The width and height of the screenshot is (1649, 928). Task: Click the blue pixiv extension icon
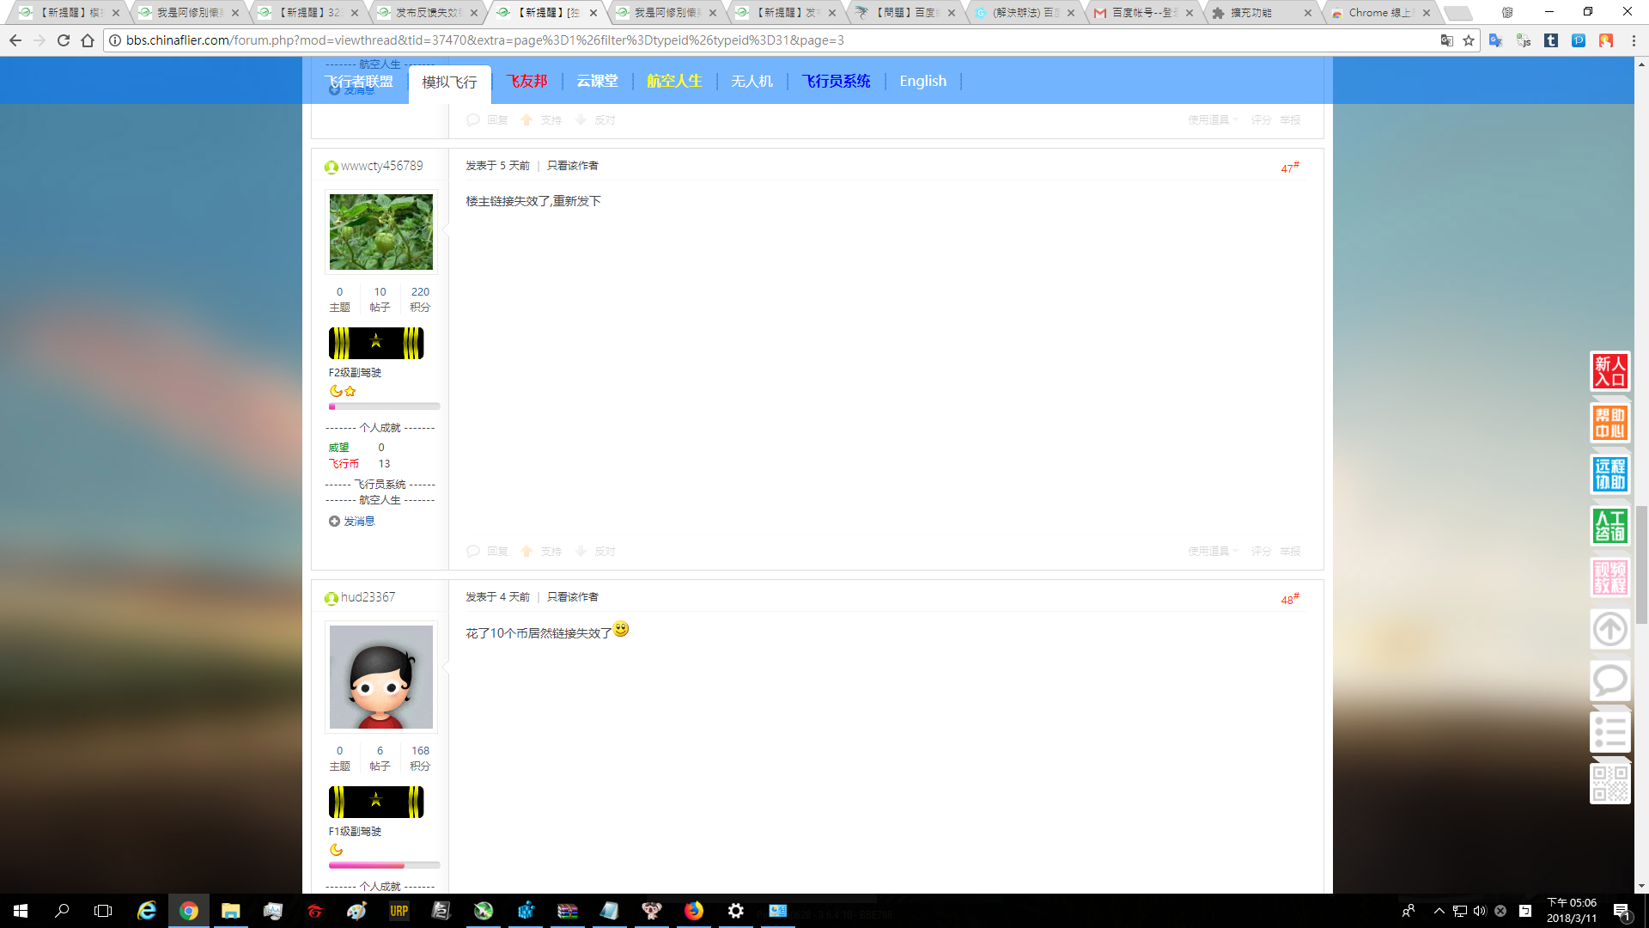click(x=1579, y=40)
